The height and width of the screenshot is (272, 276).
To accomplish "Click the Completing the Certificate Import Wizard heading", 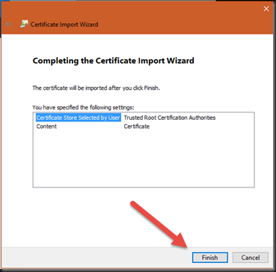I will point(114,61).
